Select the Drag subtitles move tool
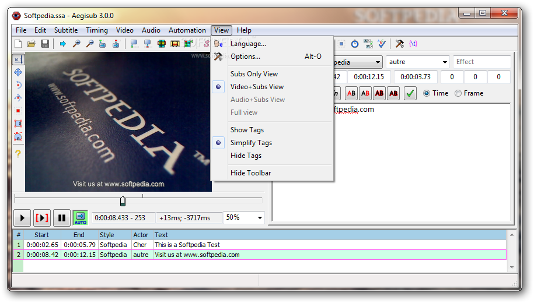The height and width of the screenshot is (303, 534). 18,72
